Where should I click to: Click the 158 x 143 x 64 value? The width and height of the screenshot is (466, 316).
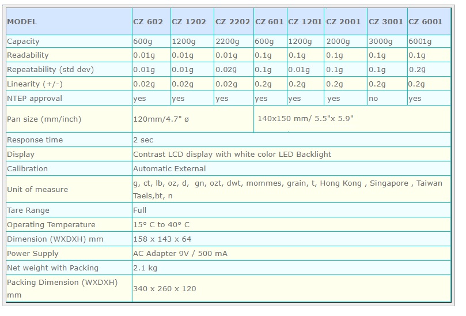162,239
